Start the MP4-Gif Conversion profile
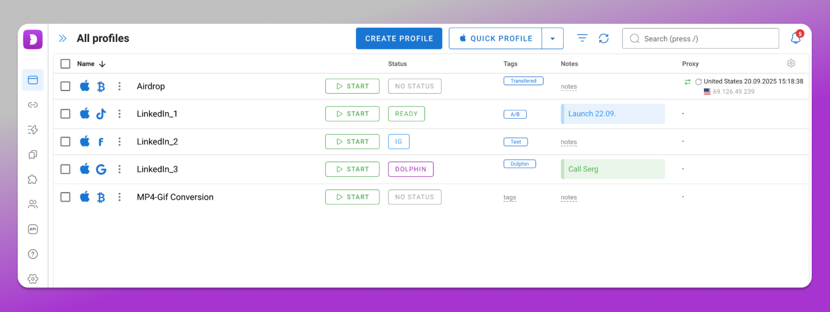 352,197
